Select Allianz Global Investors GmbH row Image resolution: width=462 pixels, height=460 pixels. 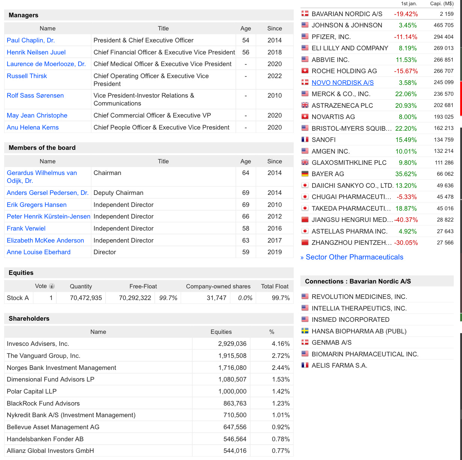coord(149,451)
